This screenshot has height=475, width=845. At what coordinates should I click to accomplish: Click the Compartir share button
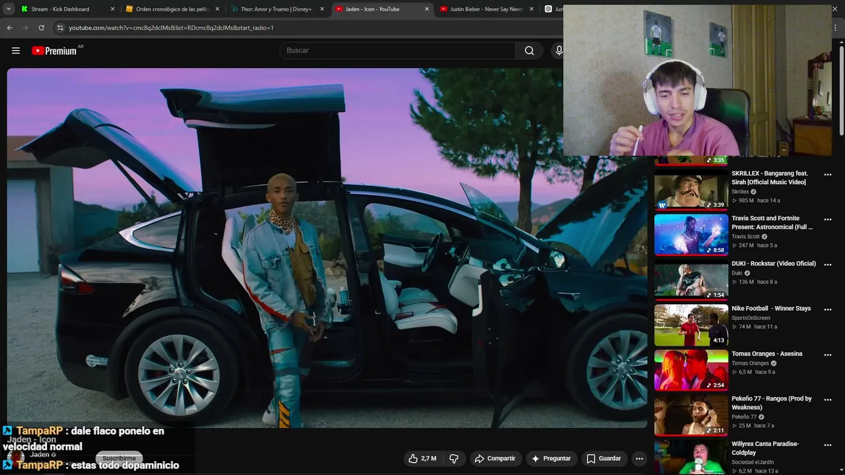pos(495,459)
